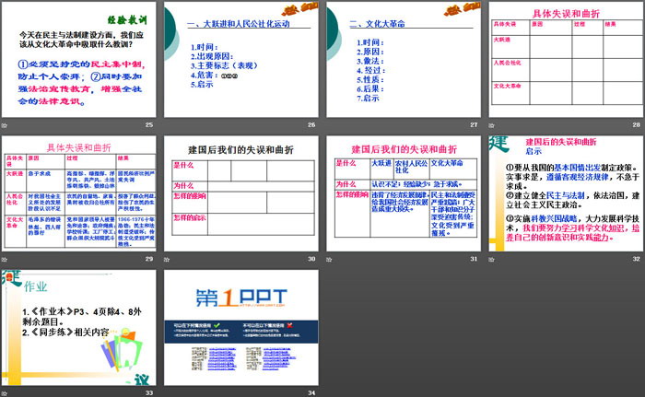
Task: Click the animation star icon under slide 29
Action: (4, 259)
